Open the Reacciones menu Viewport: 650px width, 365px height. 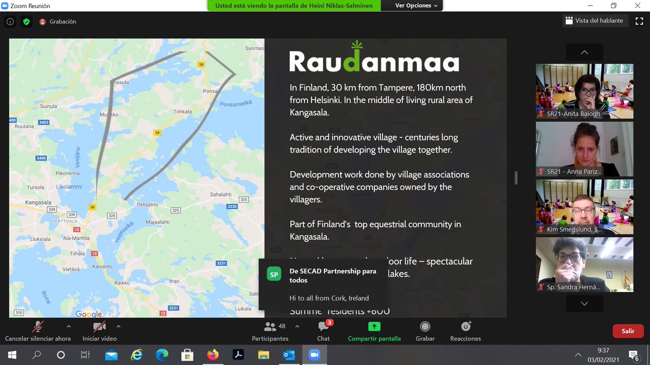[x=465, y=331]
